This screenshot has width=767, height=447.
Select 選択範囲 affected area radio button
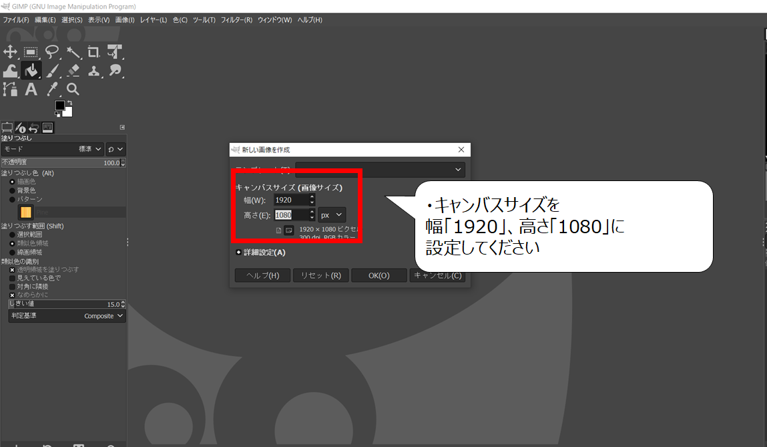(x=12, y=235)
